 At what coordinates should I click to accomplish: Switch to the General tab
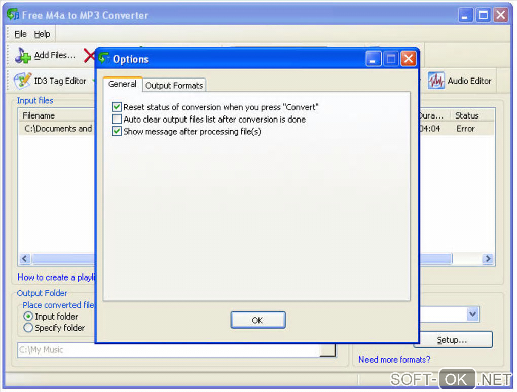pyautogui.click(x=122, y=85)
